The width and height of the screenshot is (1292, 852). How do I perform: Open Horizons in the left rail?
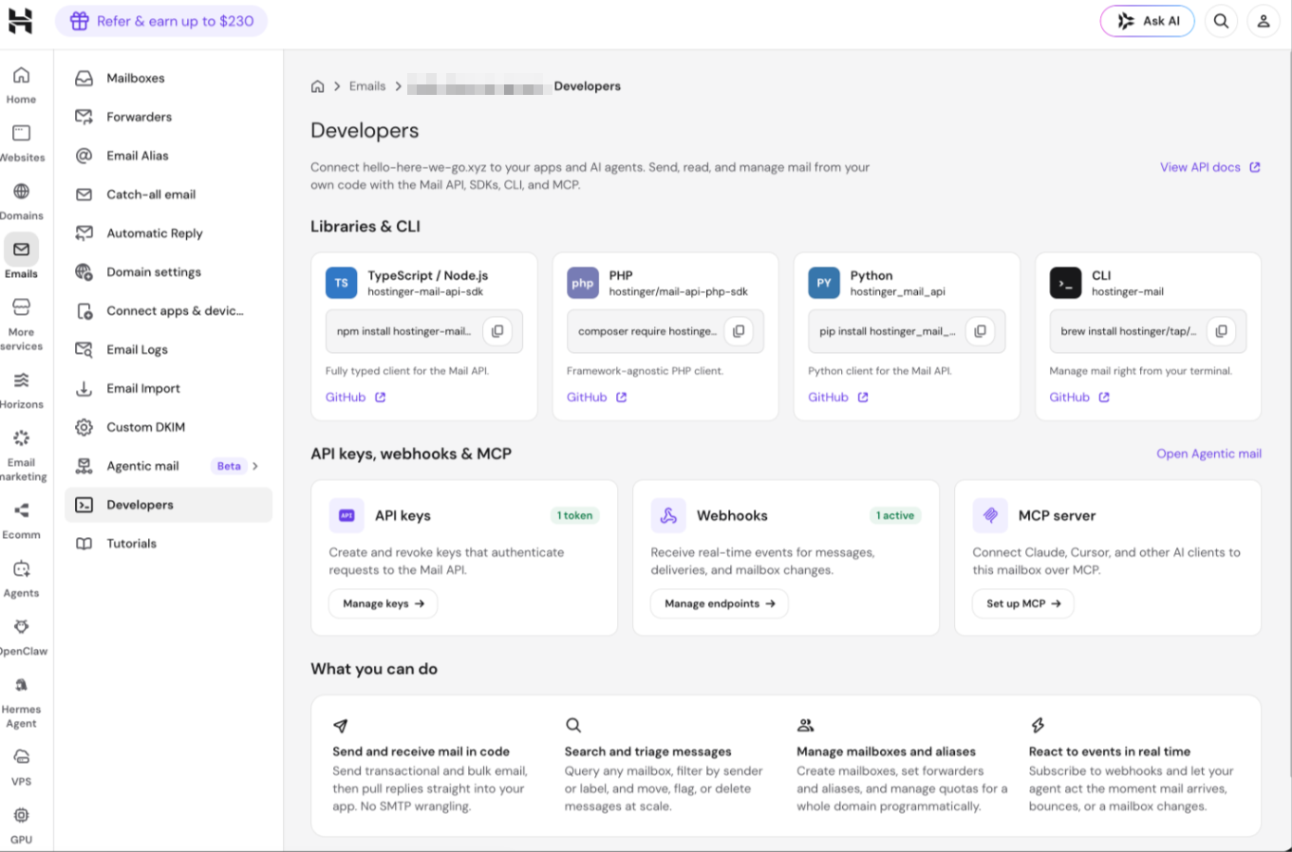click(x=21, y=390)
